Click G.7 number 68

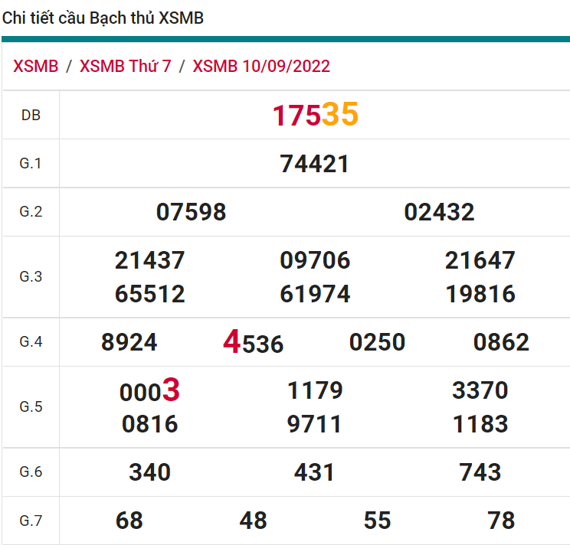[x=129, y=521]
